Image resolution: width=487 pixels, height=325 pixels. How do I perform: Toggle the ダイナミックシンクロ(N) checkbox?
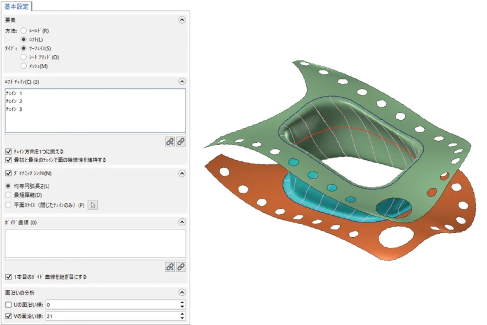click(8, 174)
